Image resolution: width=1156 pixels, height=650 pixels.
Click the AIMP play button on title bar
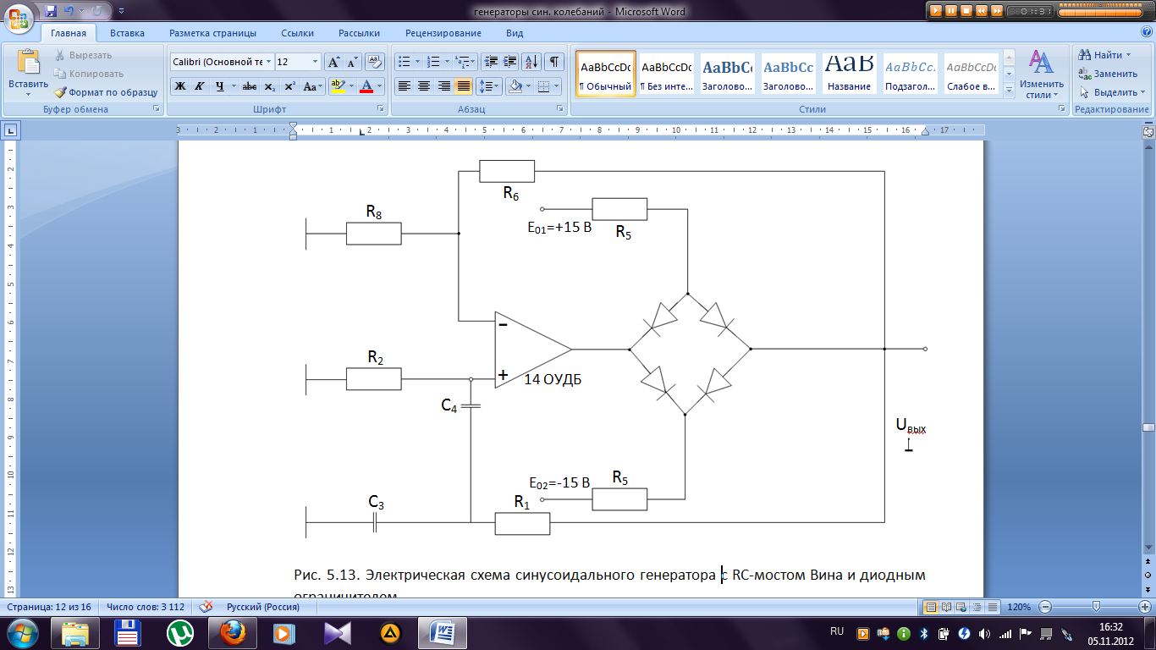click(x=936, y=11)
